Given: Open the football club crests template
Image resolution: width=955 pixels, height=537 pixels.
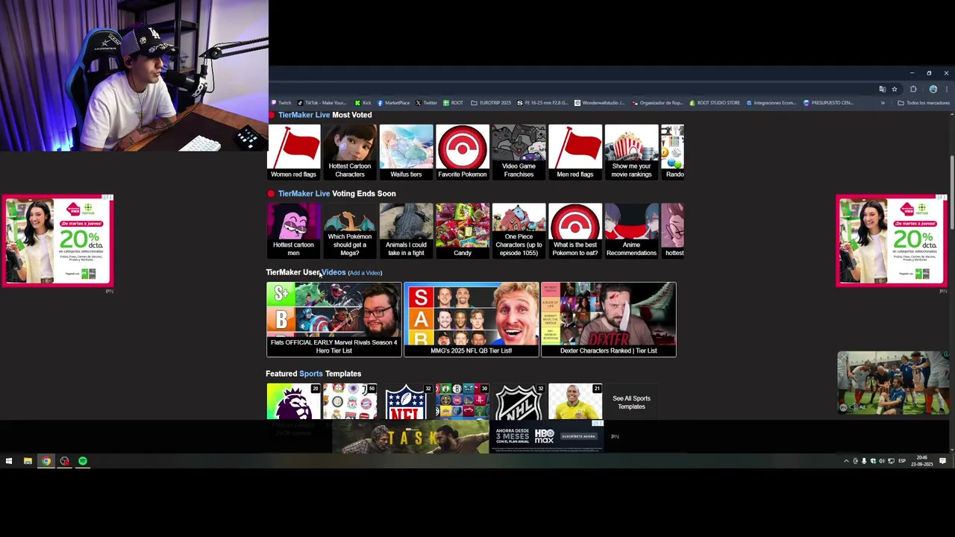Looking at the screenshot, I should pyautogui.click(x=350, y=401).
